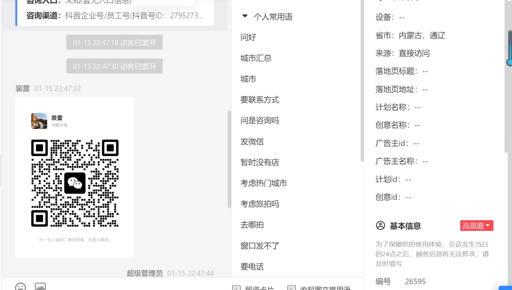This screenshot has height=290, width=512.
Task: Select the quick phrase 去哪拍
Action: (x=252, y=225)
